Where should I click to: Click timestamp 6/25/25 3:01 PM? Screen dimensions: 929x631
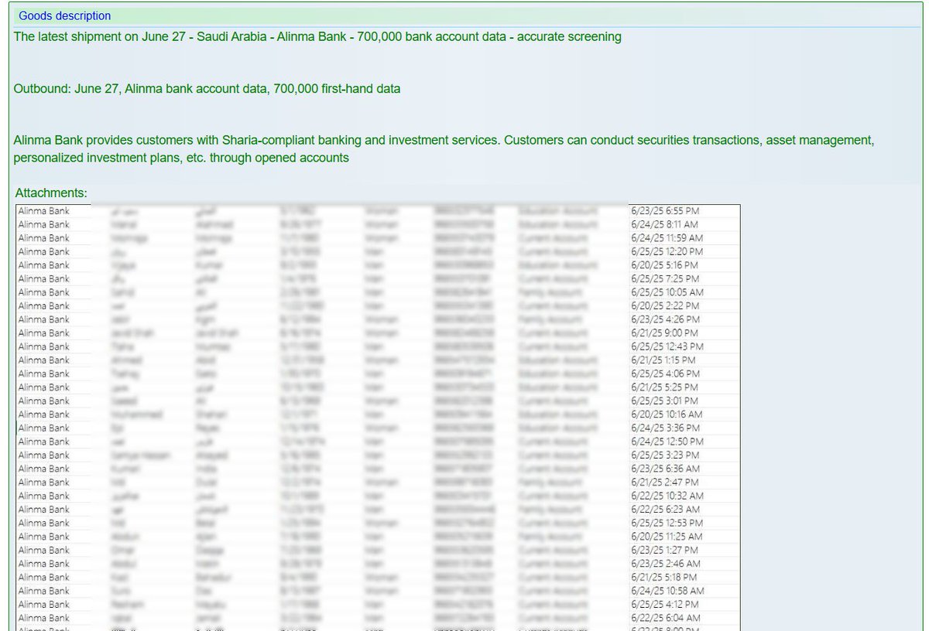(664, 401)
